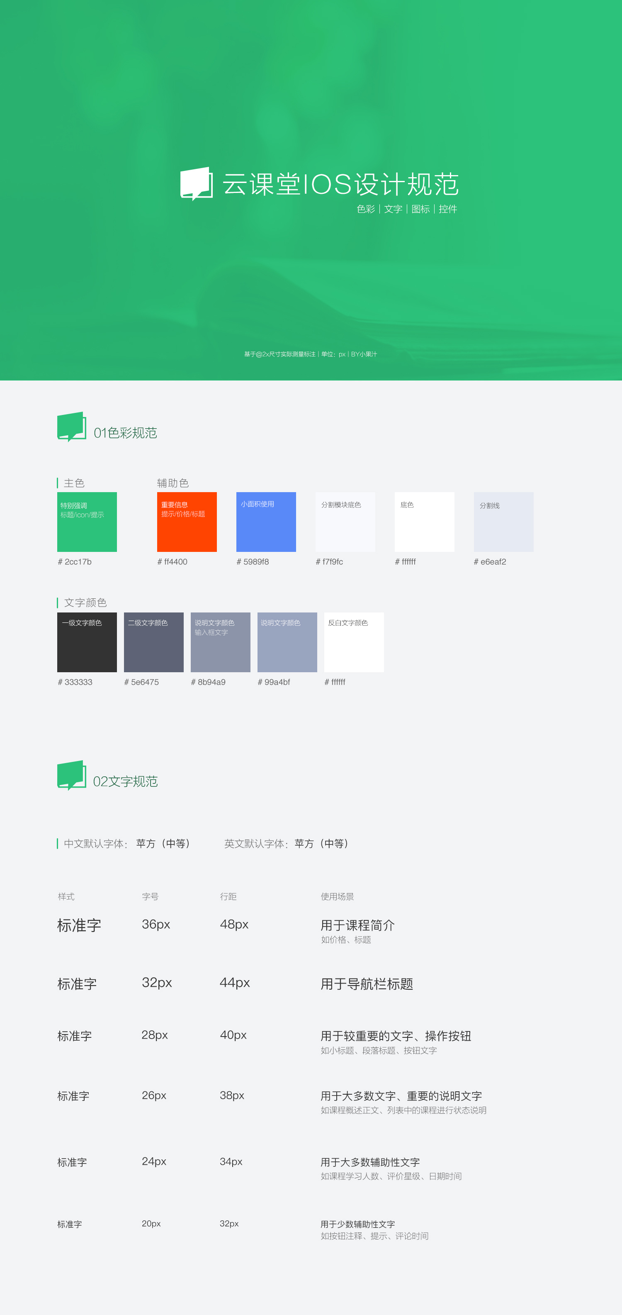Click the white book logo in header
This screenshot has width=622, height=1315.
tap(197, 184)
